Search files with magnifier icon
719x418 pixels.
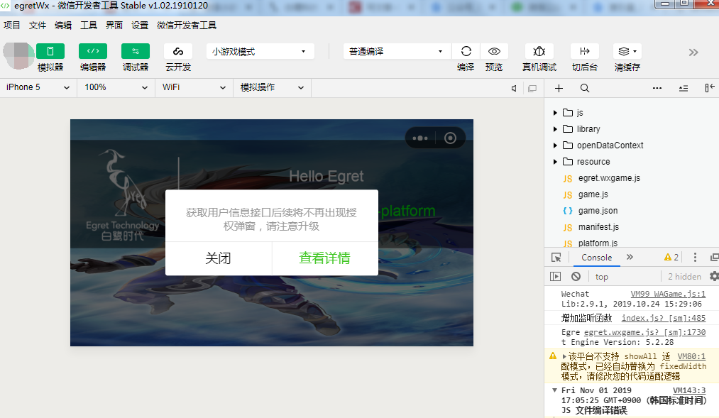[585, 88]
